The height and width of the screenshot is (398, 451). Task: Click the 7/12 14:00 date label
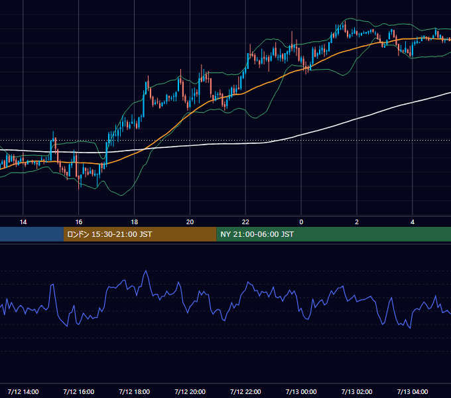pyautogui.click(x=23, y=391)
